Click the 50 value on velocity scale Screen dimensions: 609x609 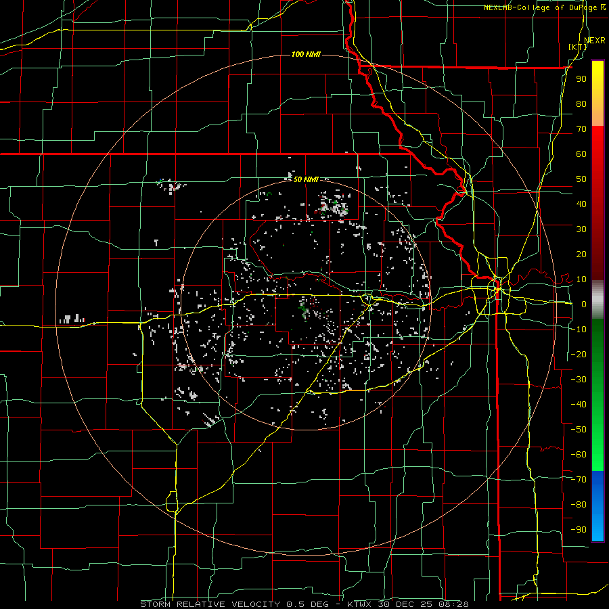tap(581, 179)
